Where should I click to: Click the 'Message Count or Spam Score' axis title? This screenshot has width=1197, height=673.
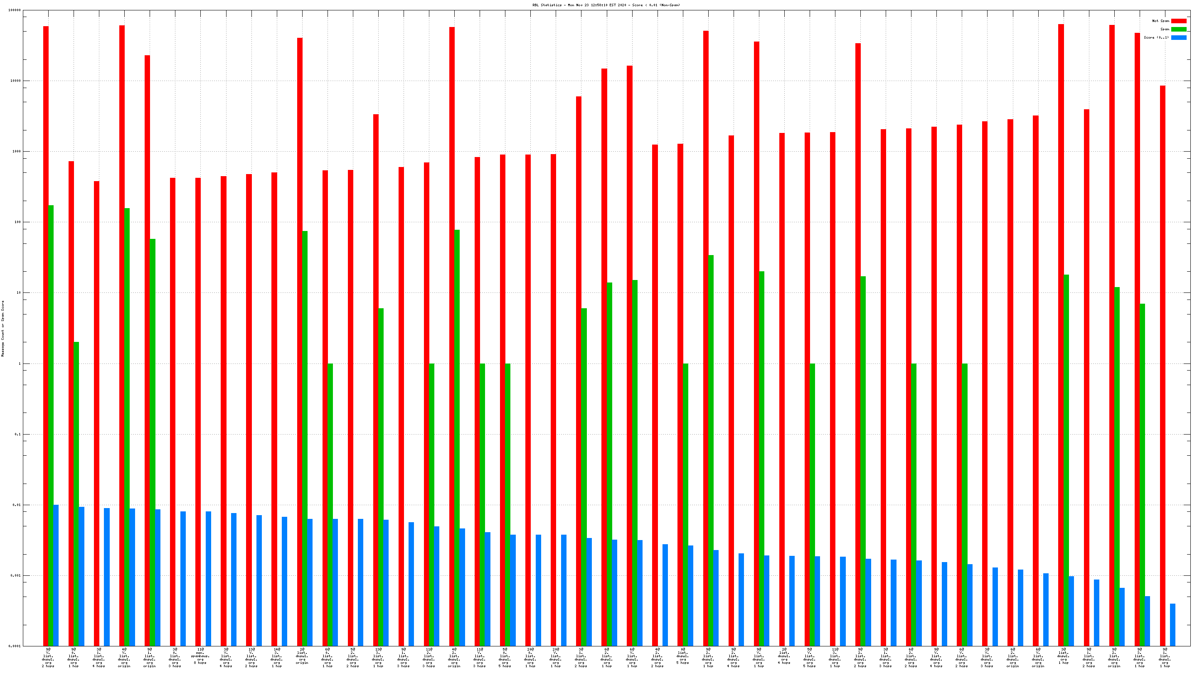pos(3,328)
